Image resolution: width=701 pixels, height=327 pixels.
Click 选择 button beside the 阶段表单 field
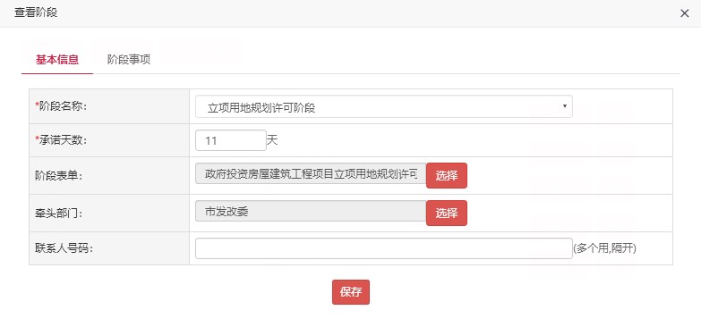(x=447, y=175)
